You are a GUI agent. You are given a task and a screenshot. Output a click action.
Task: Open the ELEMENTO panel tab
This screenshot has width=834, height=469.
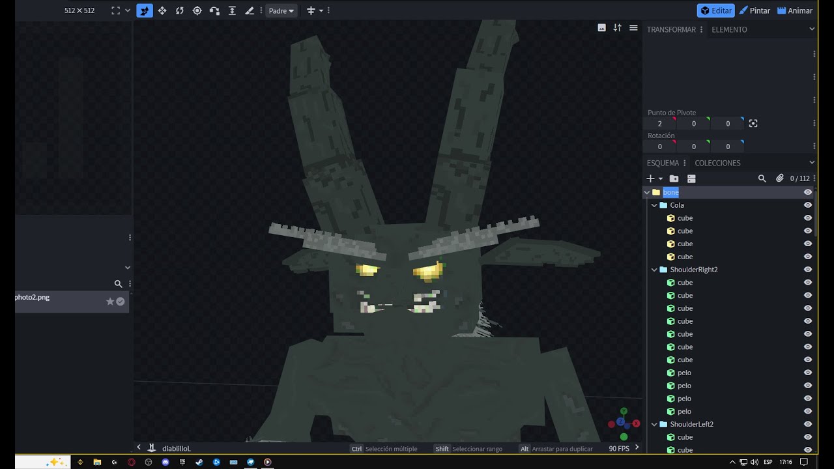click(x=729, y=29)
